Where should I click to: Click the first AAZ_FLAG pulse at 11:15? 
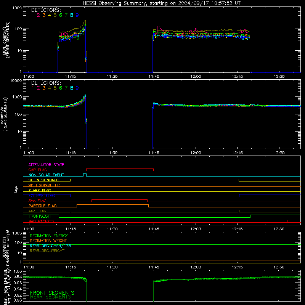(71, 211)
